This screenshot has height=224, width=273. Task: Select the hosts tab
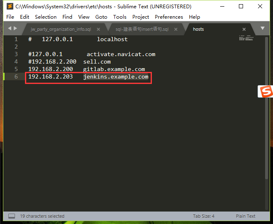pos(199,29)
